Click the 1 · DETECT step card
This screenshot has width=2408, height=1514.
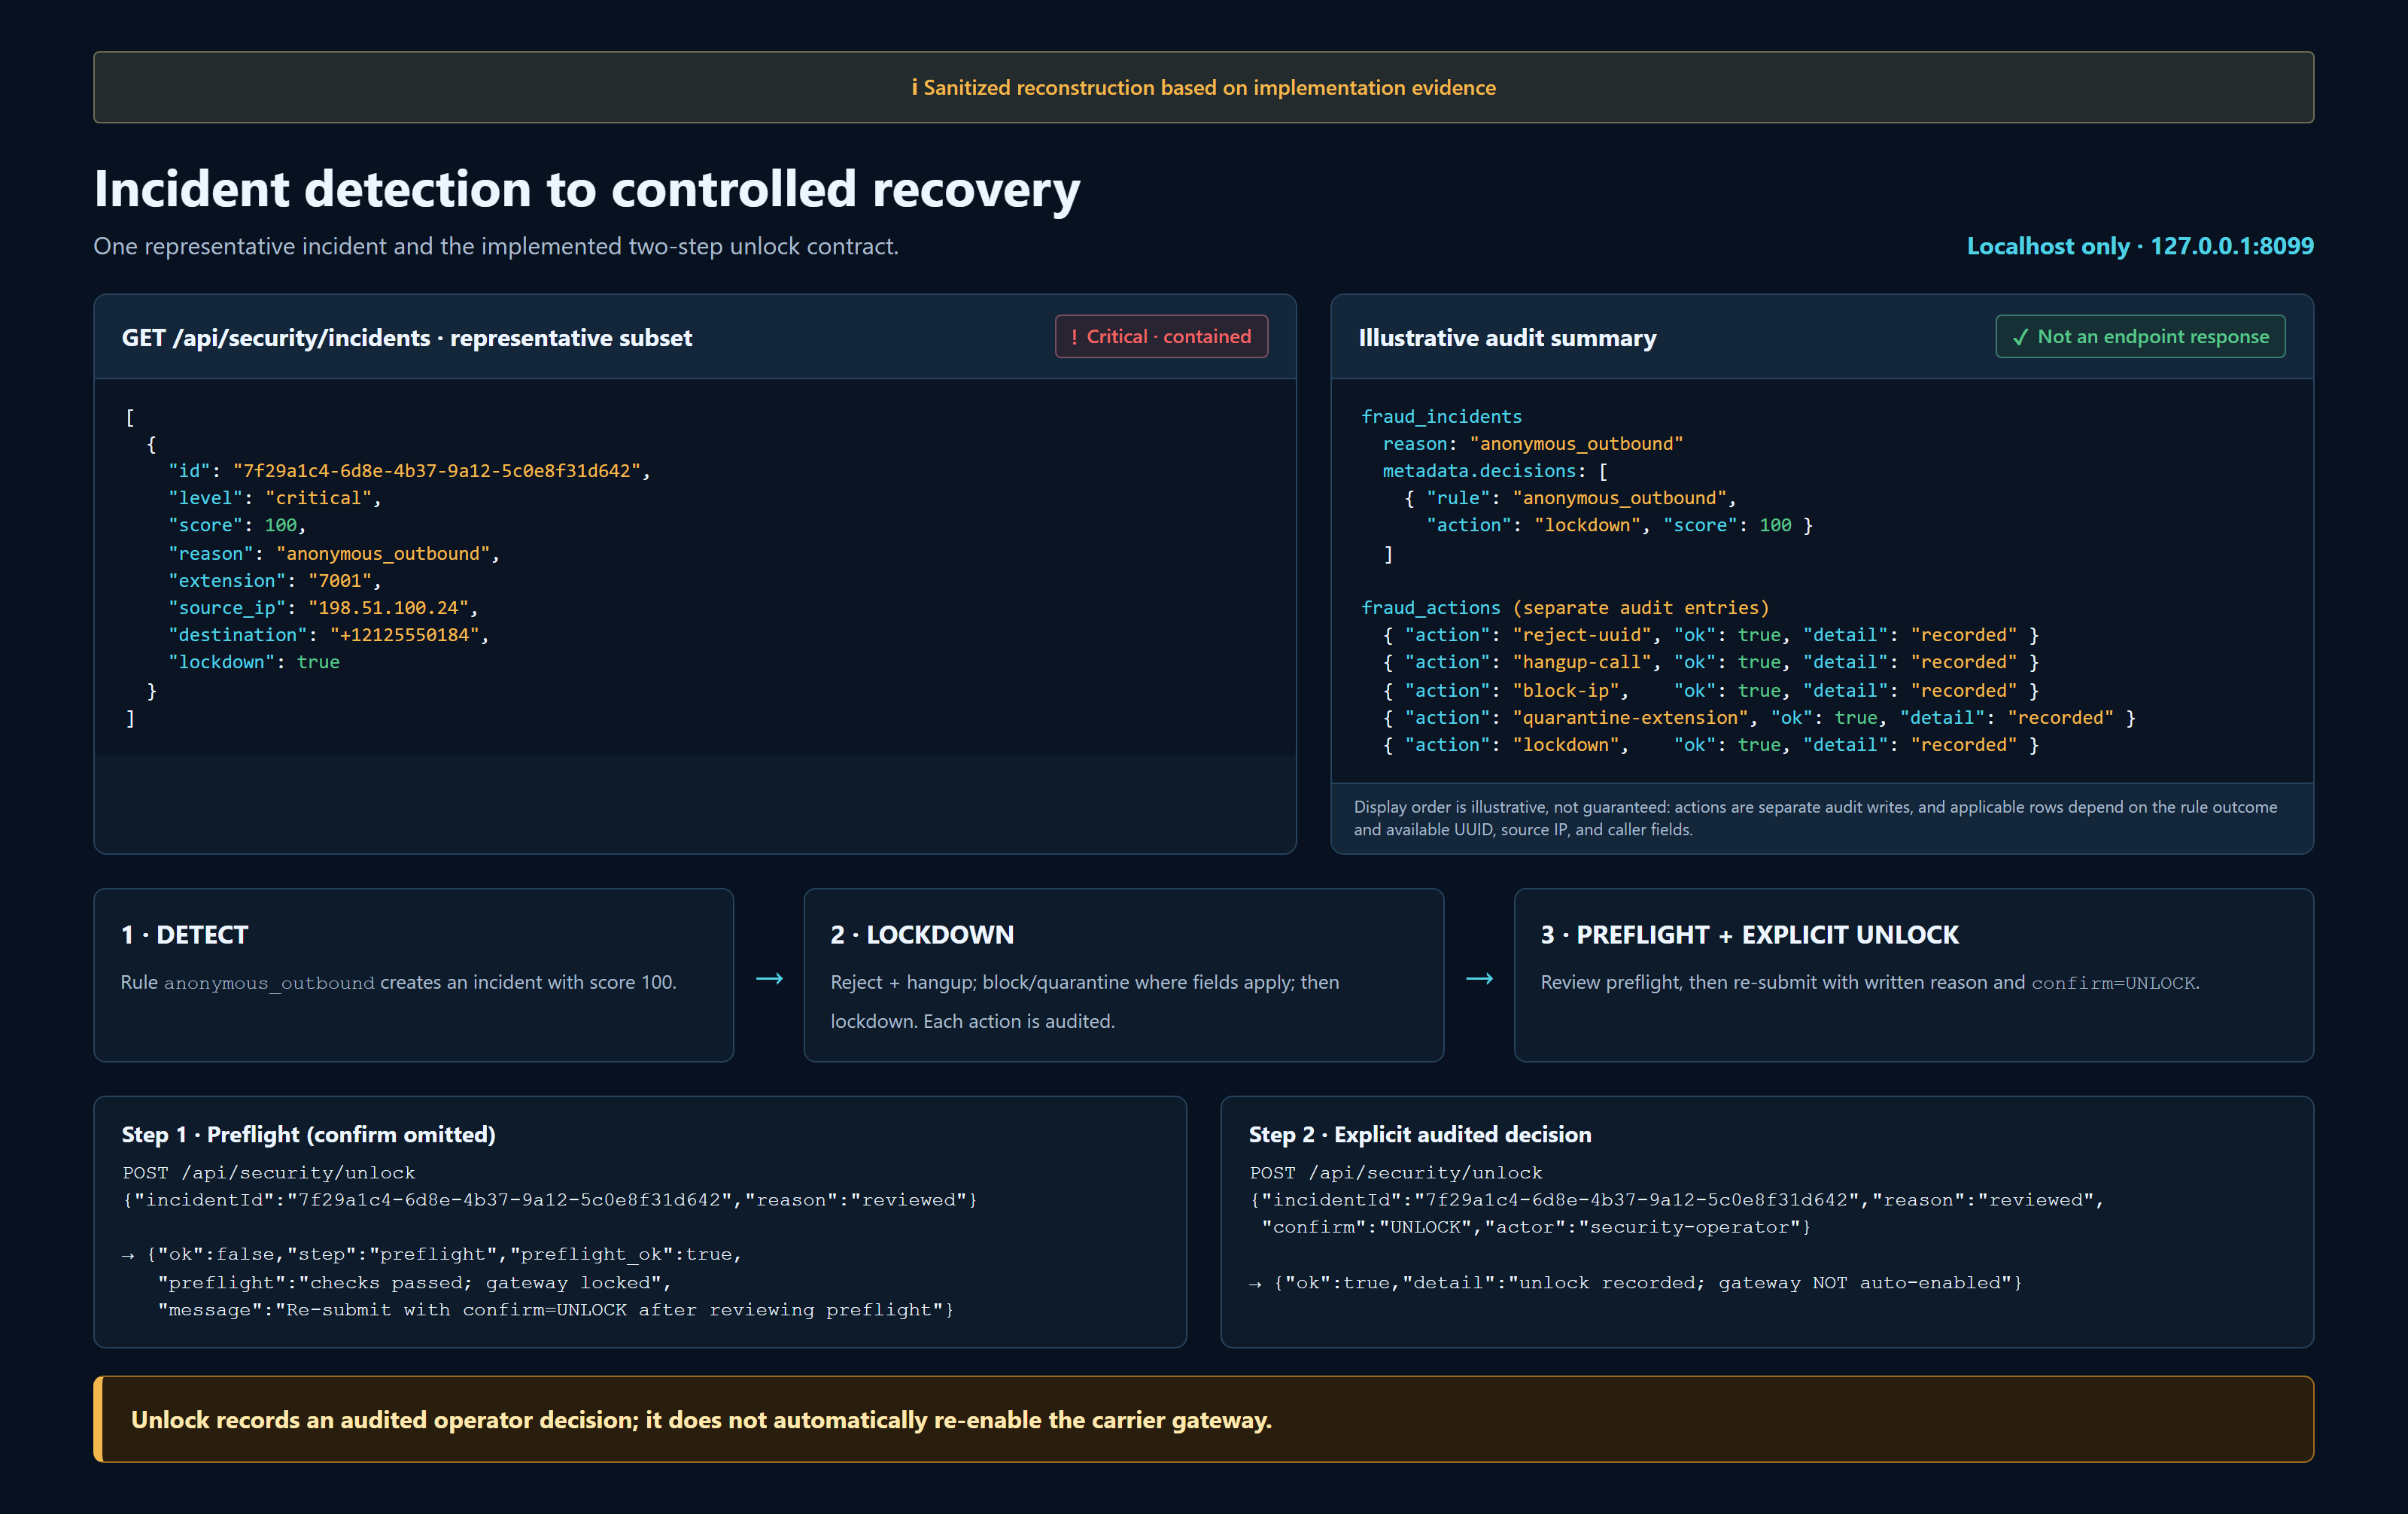413,975
